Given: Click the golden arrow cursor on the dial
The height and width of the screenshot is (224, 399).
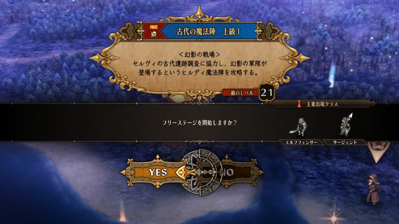Looking at the screenshot, I should pyautogui.click(x=187, y=172).
